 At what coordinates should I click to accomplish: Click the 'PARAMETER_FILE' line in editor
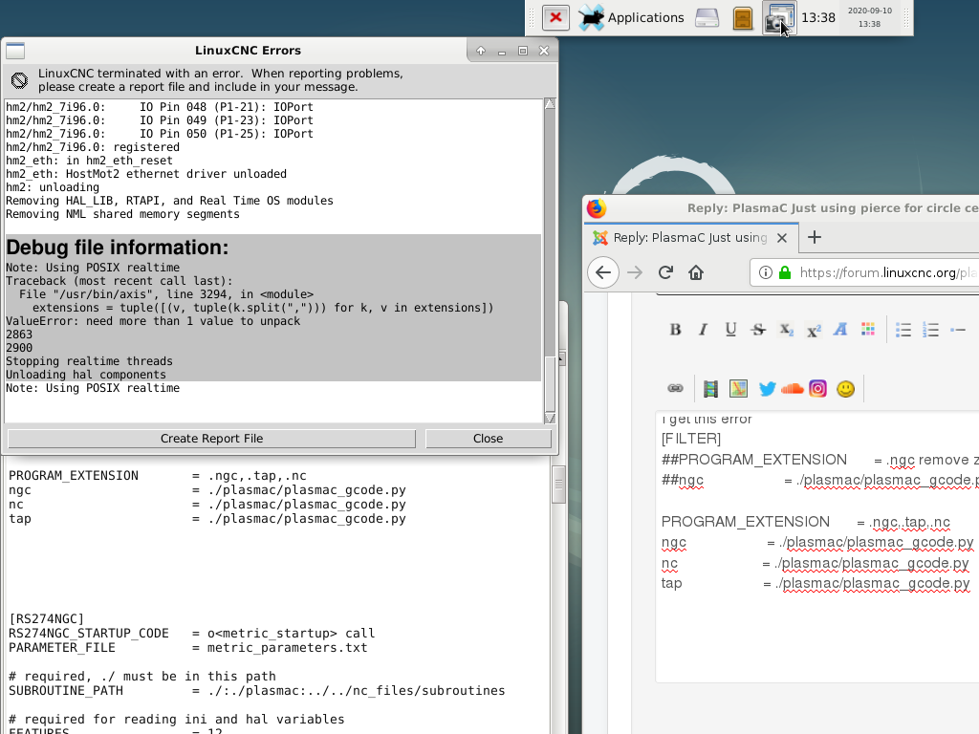188,648
